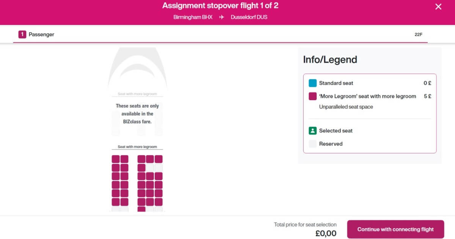Pick the rightmost seat in the first legroom row
This screenshot has width=455, height=239.
tap(158, 159)
